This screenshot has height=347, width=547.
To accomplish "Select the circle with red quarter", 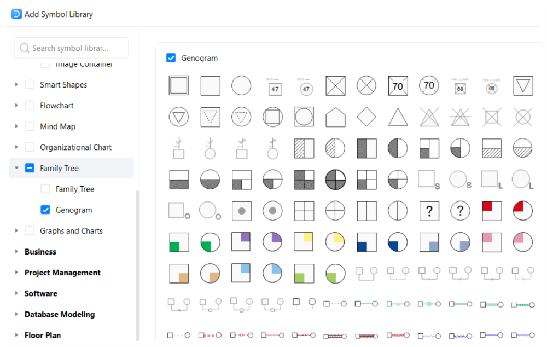I will pos(523,211).
